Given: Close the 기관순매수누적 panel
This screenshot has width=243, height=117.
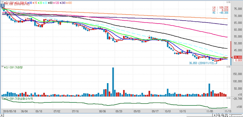Looking at the screenshot, I should click(229, 98).
